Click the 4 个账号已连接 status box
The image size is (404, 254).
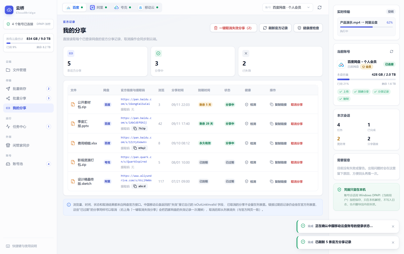click(x=28, y=24)
